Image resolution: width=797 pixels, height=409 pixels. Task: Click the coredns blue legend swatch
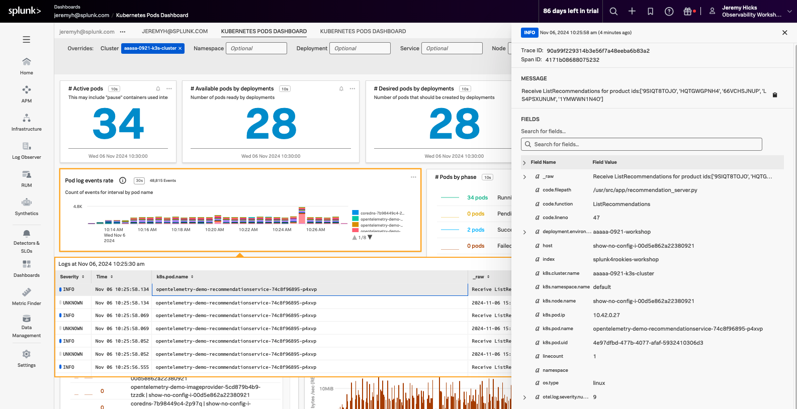pyautogui.click(x=356, y=213)
